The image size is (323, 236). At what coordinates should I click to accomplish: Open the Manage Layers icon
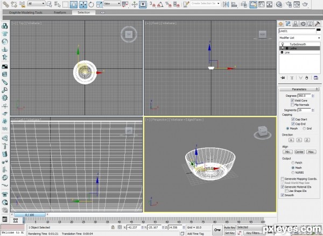tap(244, 4)
